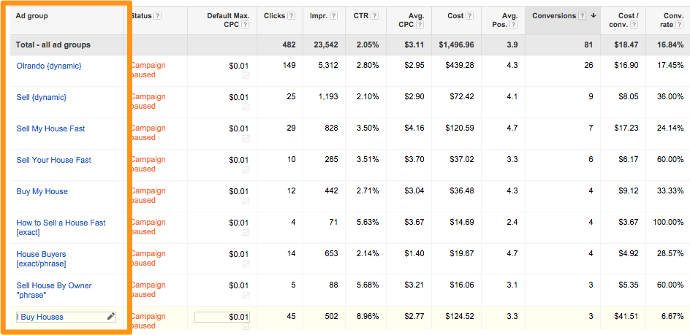The image size is (690, 335).
Task: Click the help icon under Default Max. CPC
Action: [x=245, y=25]
